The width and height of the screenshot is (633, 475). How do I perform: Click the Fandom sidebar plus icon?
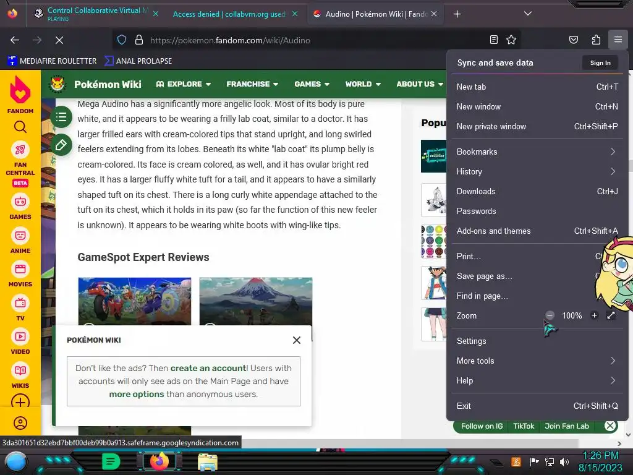20,402
